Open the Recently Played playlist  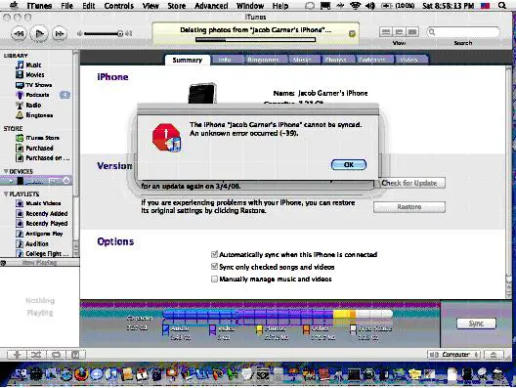pyautogui.click(x=46, y=224)
